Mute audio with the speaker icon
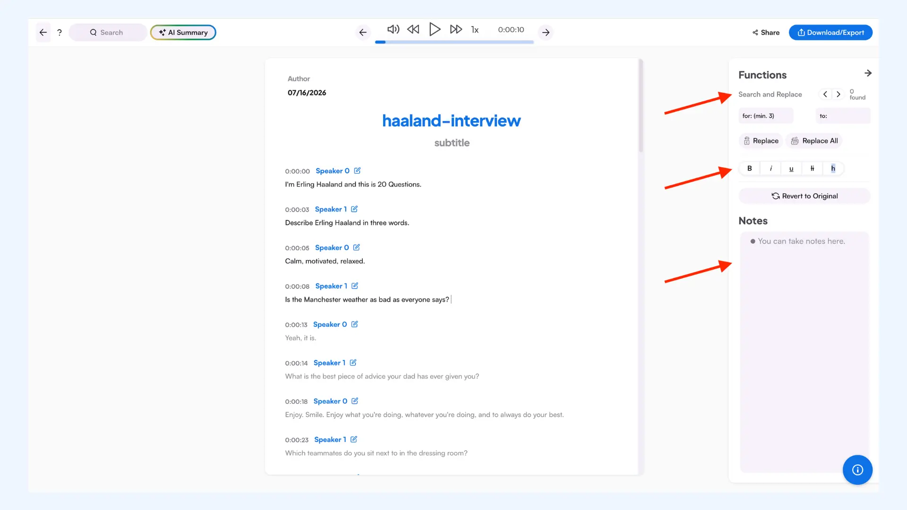907x510 pixels. tap(393, 29)
